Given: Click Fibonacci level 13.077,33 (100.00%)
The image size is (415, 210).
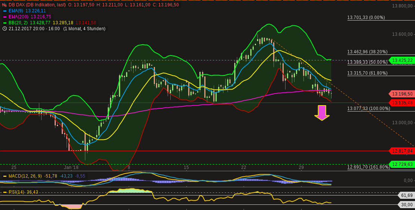Looking at the screenshot, I should (x=369, y=109).
